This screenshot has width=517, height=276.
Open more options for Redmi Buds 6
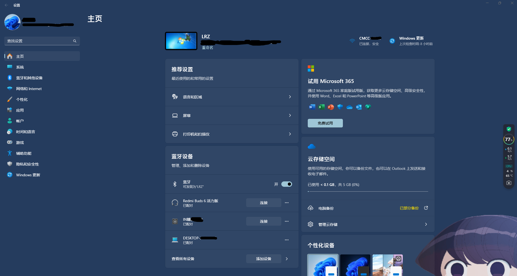[x=287, y=203]
